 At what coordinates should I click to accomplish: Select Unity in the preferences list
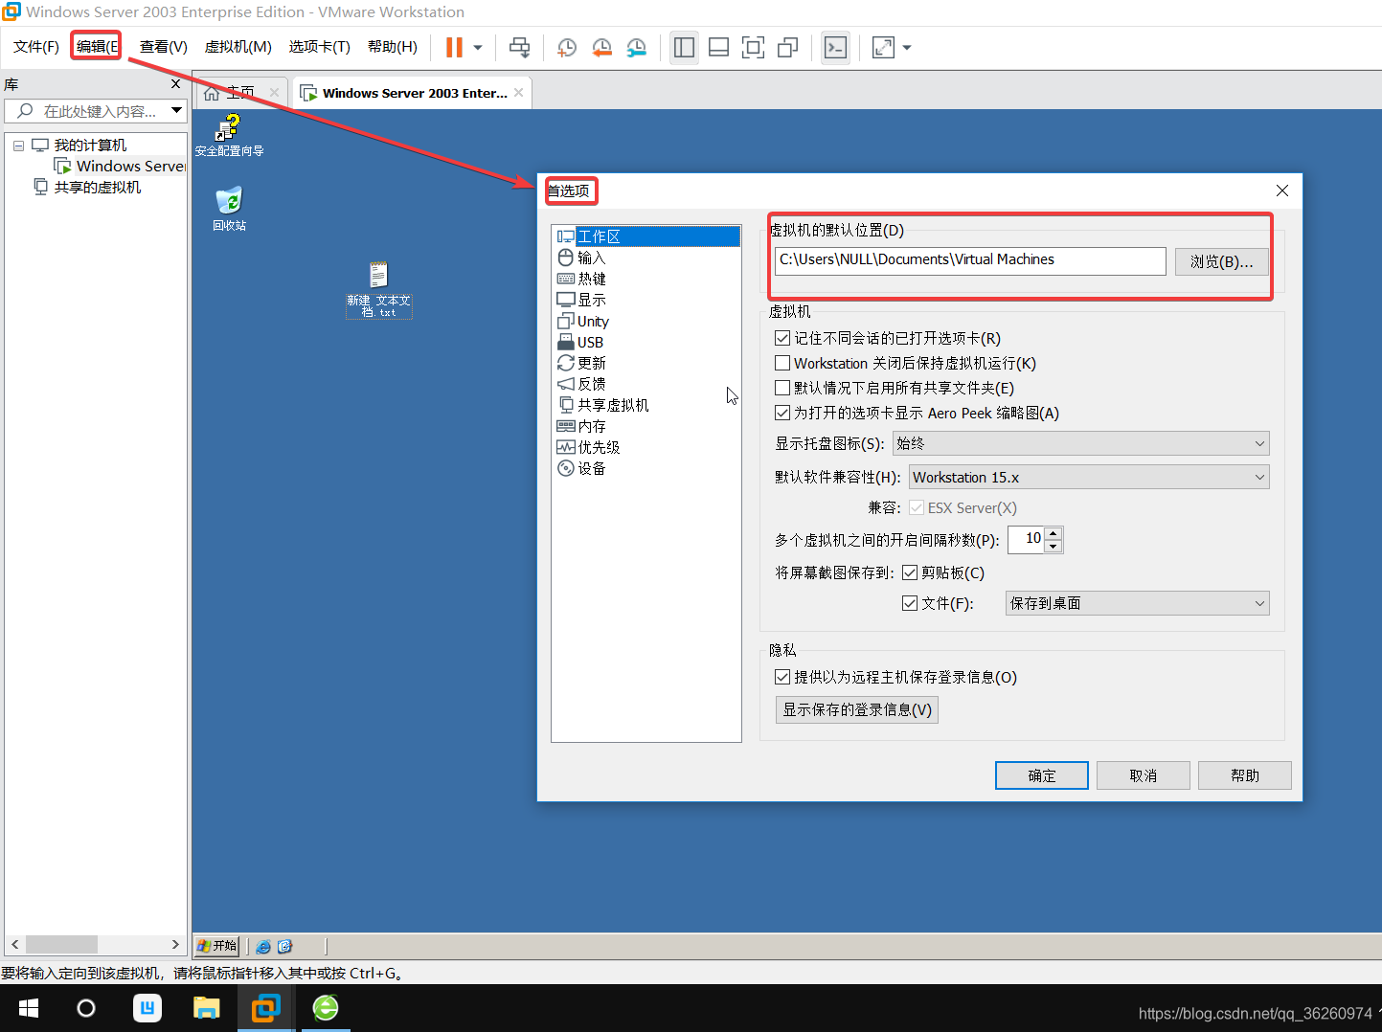point(646,321)
